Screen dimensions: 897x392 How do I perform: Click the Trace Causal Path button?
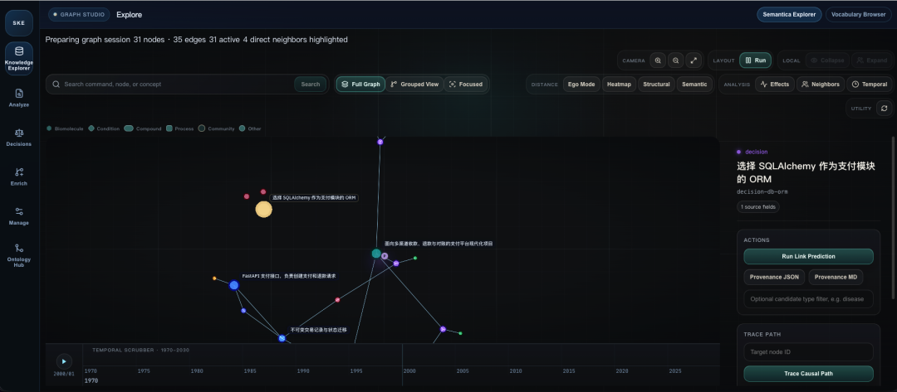point(808,374)
